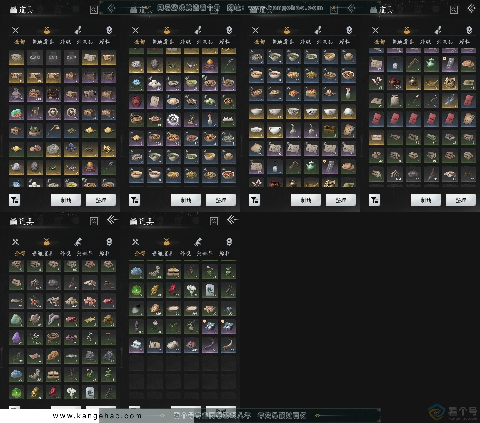Viewport: 480px width, 423px height.
Task: Switch to 消耗品 tab in bottom-right panel
Action: 205,254
